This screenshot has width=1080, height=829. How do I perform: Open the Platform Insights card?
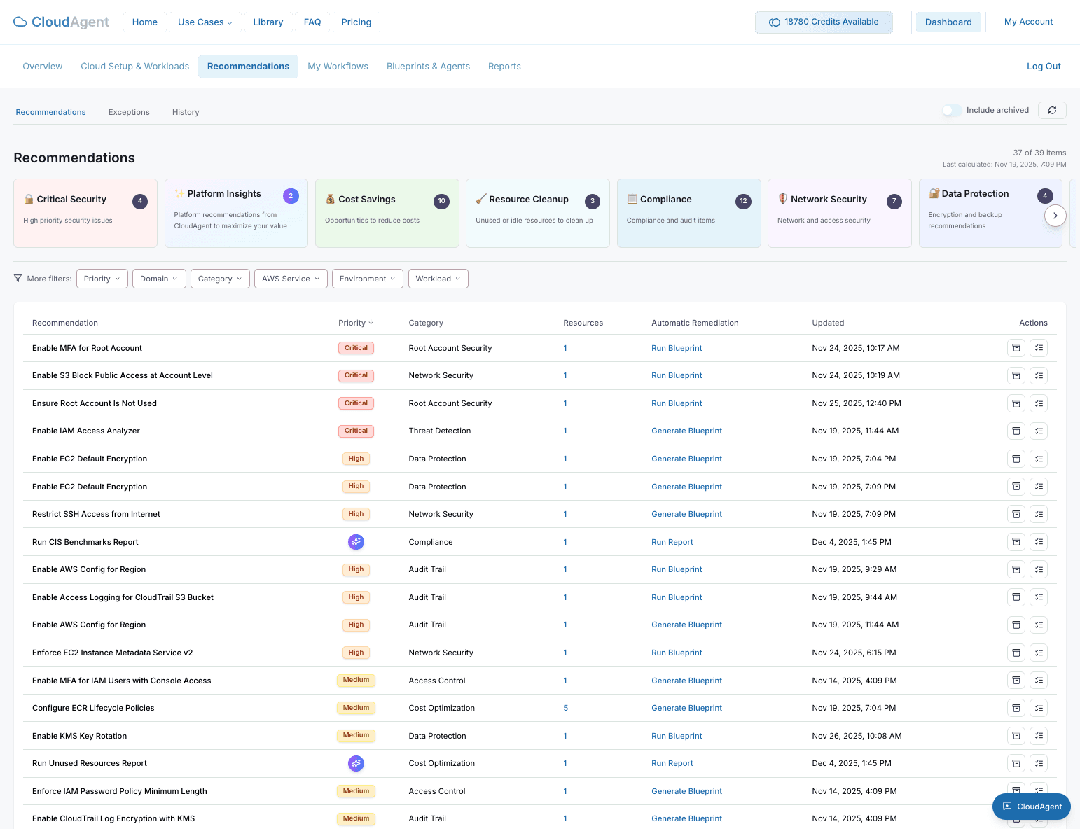[x=236, y=213]
